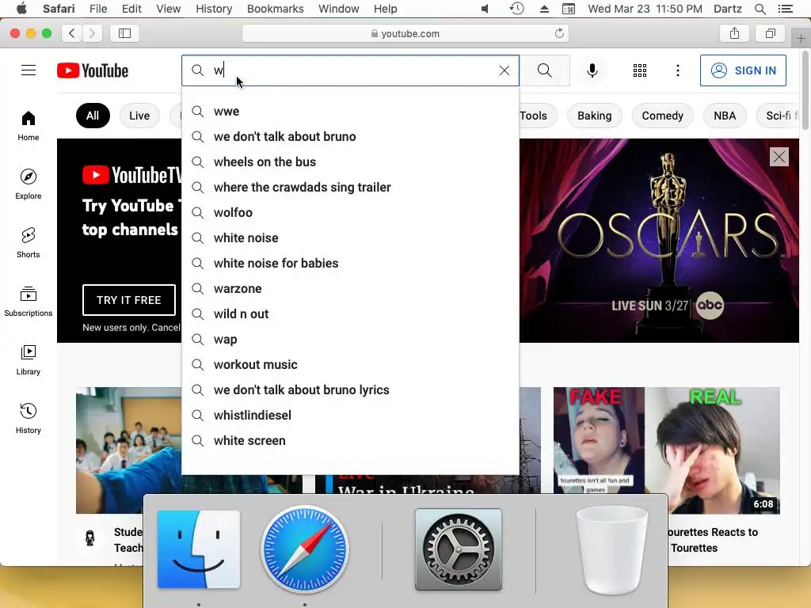Click the volume icon in menu bar
This screenshot has height=608, width=811.
pos(485,9)
